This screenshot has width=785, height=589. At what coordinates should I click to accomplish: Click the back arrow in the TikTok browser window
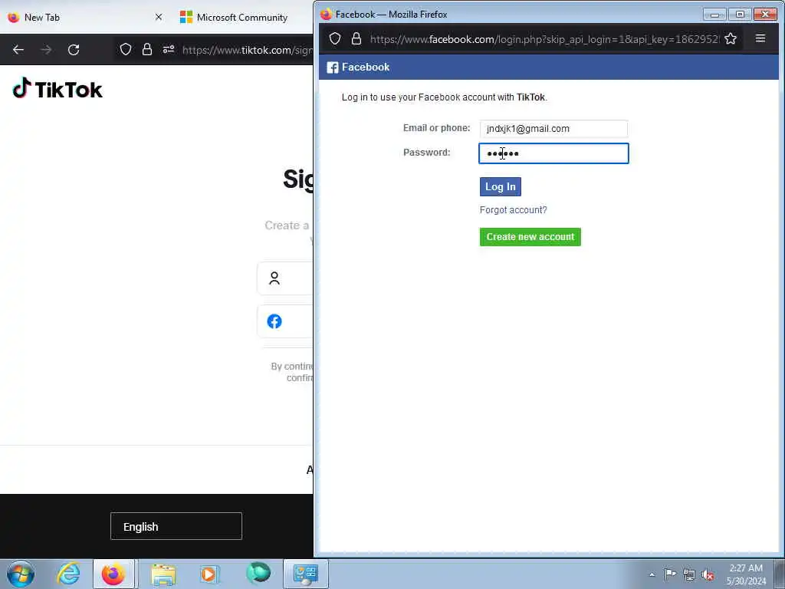pyautogui.click(x=18, y=50)
